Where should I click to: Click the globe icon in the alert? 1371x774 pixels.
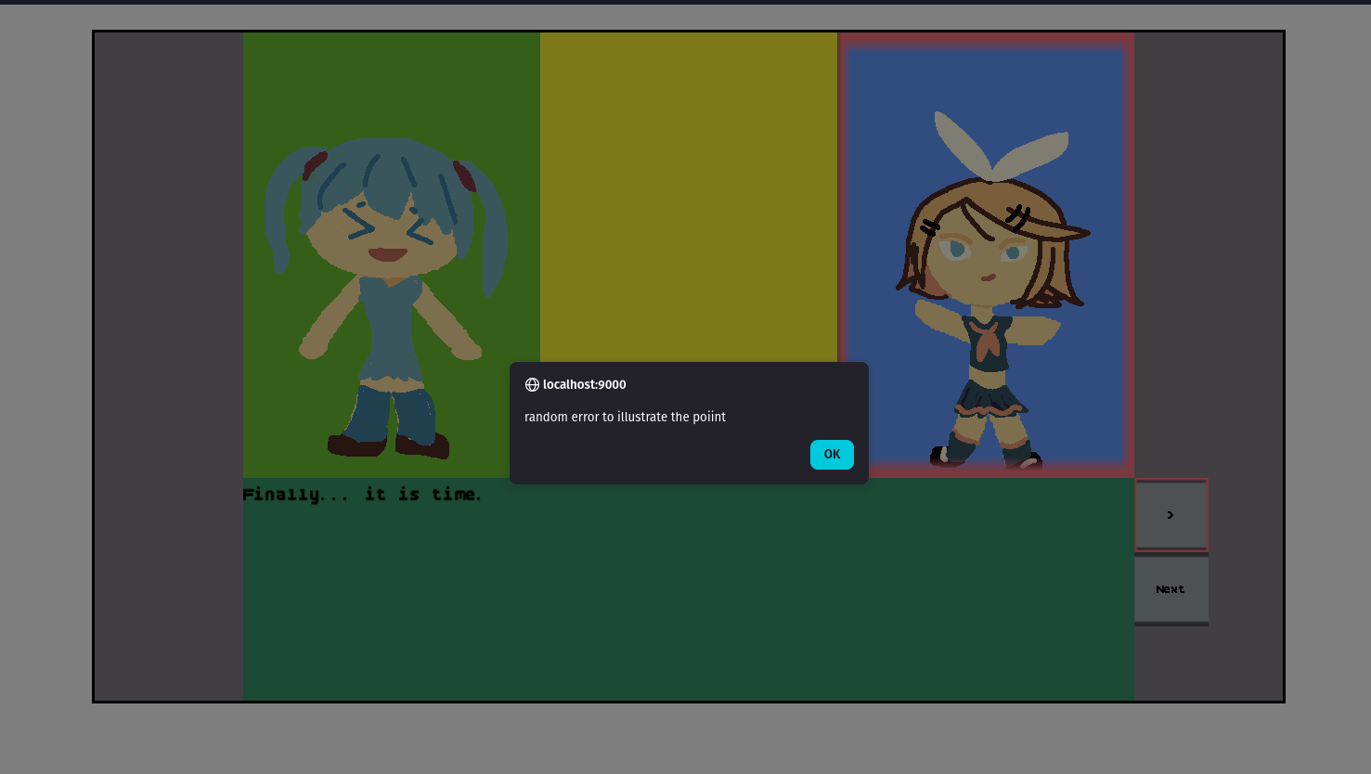pos(532,384)
